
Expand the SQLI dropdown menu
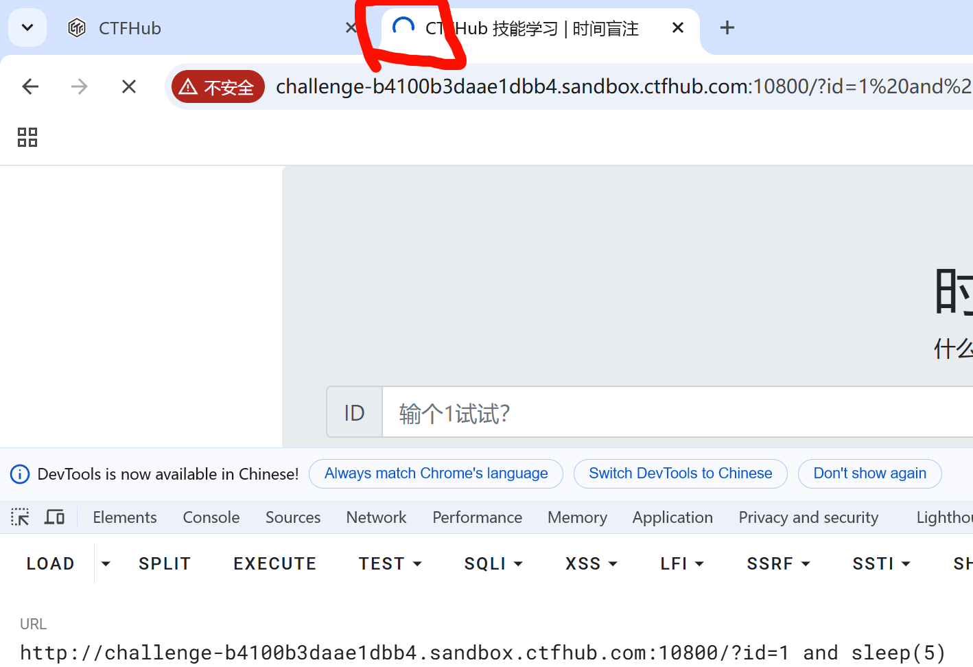493,563
